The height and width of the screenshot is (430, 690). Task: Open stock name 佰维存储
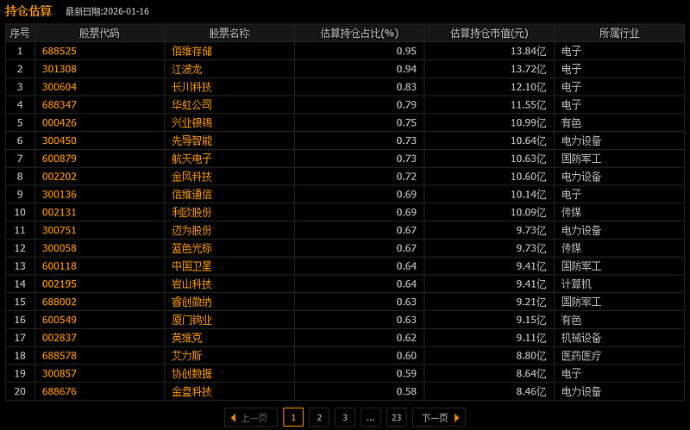(191, 51)
